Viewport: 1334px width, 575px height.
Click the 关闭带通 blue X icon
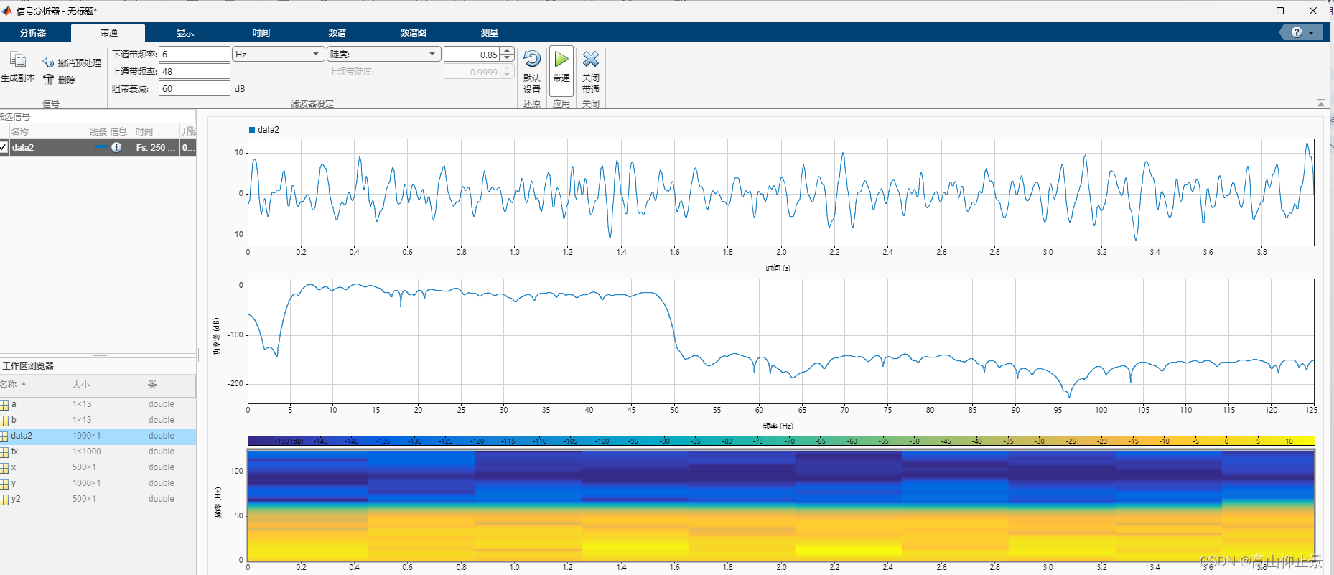[x=591, y=60]
